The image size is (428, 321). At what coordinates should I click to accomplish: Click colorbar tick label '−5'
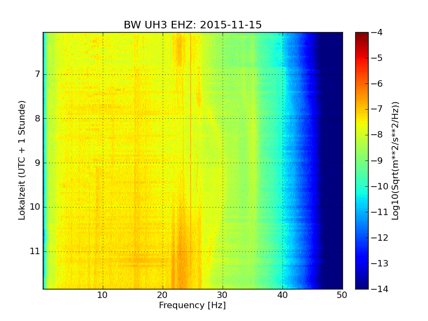[x=377, y=58]
